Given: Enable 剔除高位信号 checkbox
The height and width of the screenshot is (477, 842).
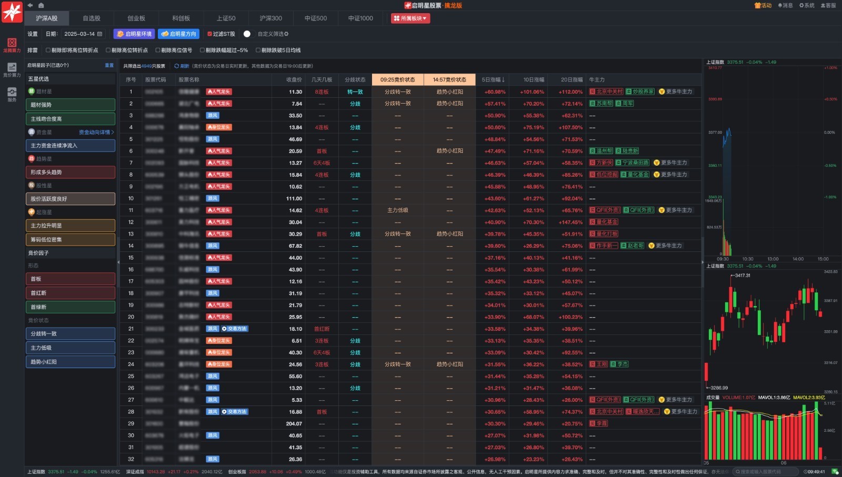Looking at the screenshot, I should tap(158, 50).
